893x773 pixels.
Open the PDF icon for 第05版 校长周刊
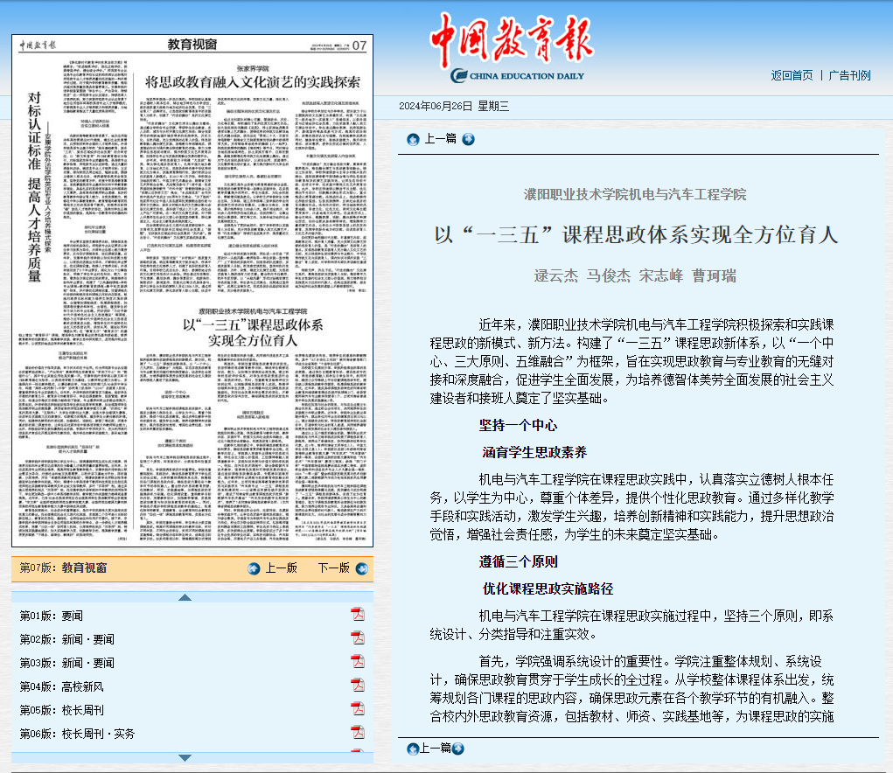tap(358, 709)
